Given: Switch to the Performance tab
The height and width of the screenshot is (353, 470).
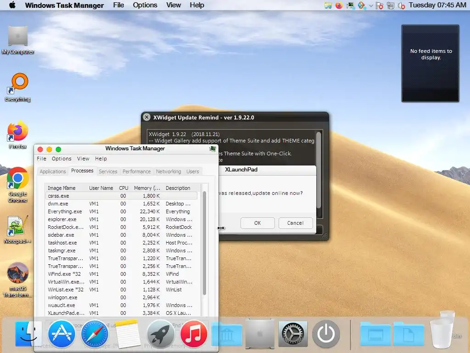Looking at the screenshot, I should click(137, 171).
